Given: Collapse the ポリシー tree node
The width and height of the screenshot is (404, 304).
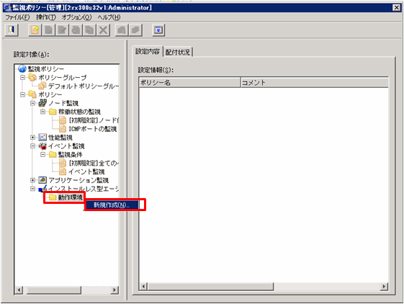Looking at the screenshot, I should (22, 94).
